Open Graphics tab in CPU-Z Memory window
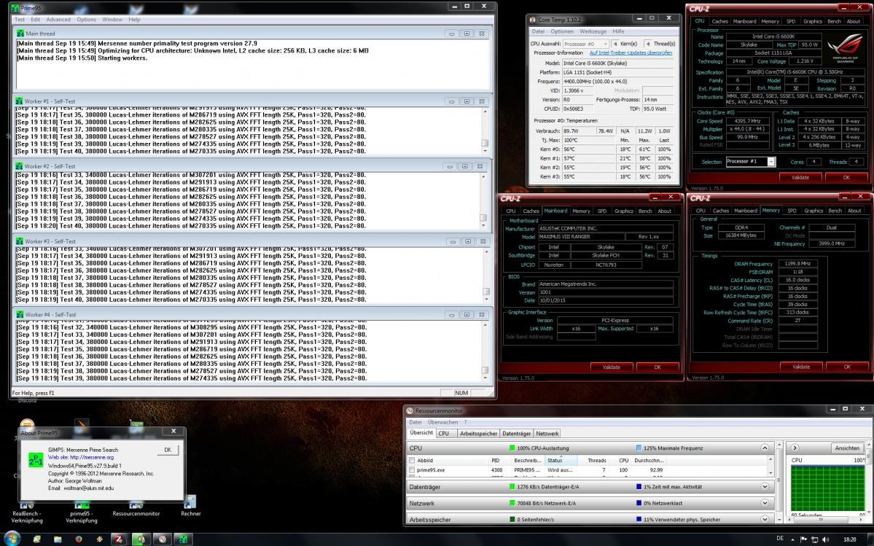The height and width of the screenshot is (546, 874). point(813,211)
